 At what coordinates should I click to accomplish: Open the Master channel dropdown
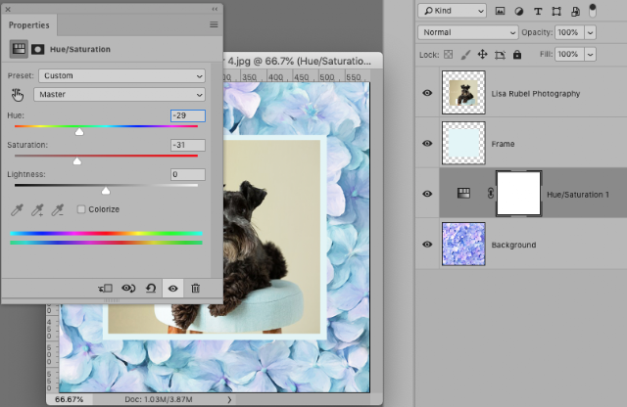(x=120, y=95)
